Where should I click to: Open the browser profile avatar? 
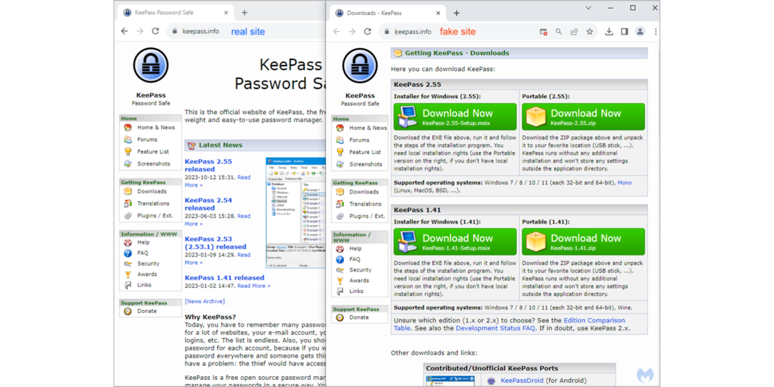click(640, 32)
